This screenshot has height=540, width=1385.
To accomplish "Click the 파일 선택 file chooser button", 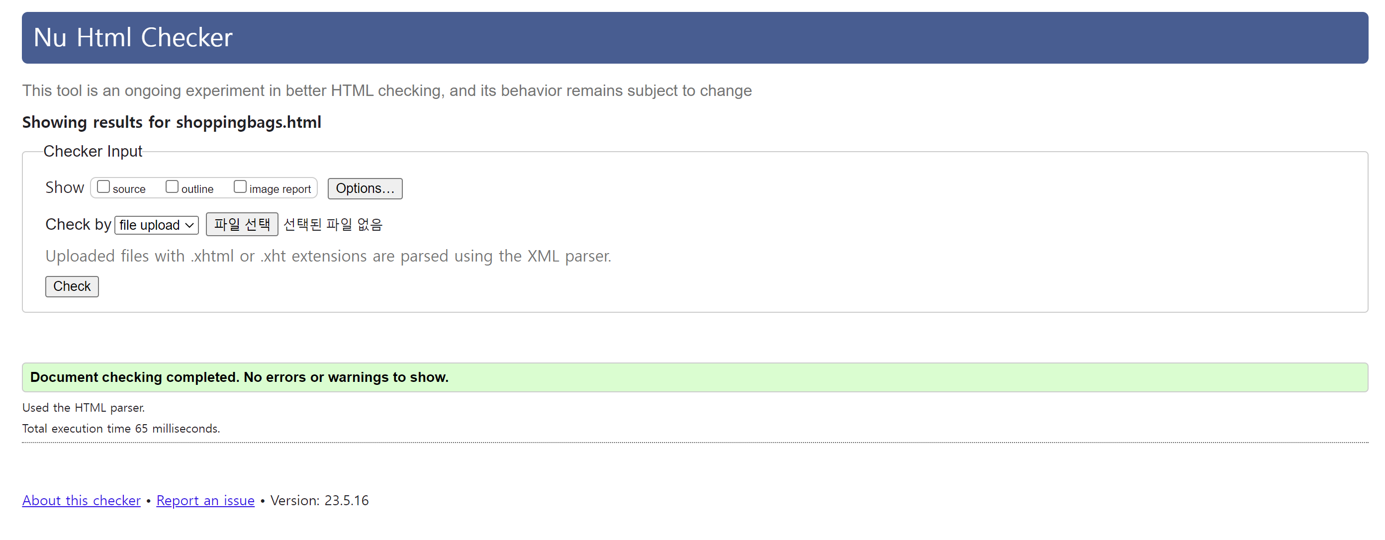I will (x=241, y=224).
